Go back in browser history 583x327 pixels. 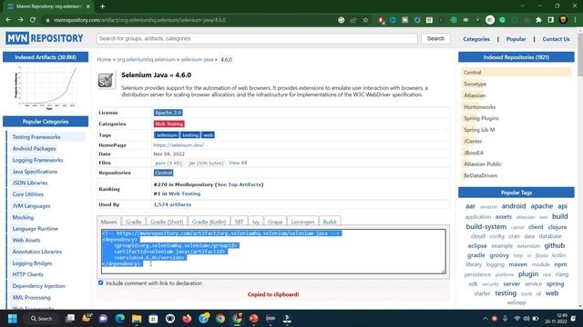(8, 20)
